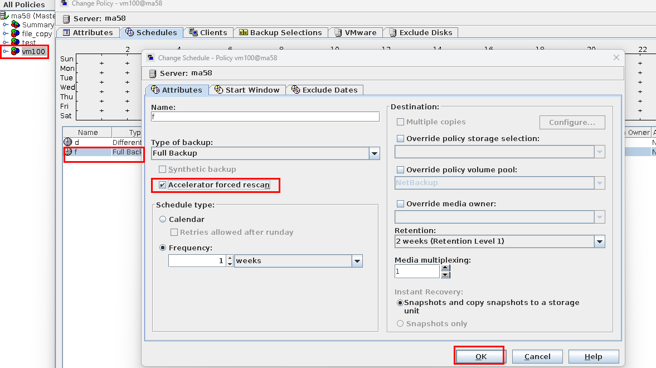This screenshot has width=656, height=368.
Task: Uncheck Accelerator forced rescan
Action: pyautogui.click(x=162, y=185)
